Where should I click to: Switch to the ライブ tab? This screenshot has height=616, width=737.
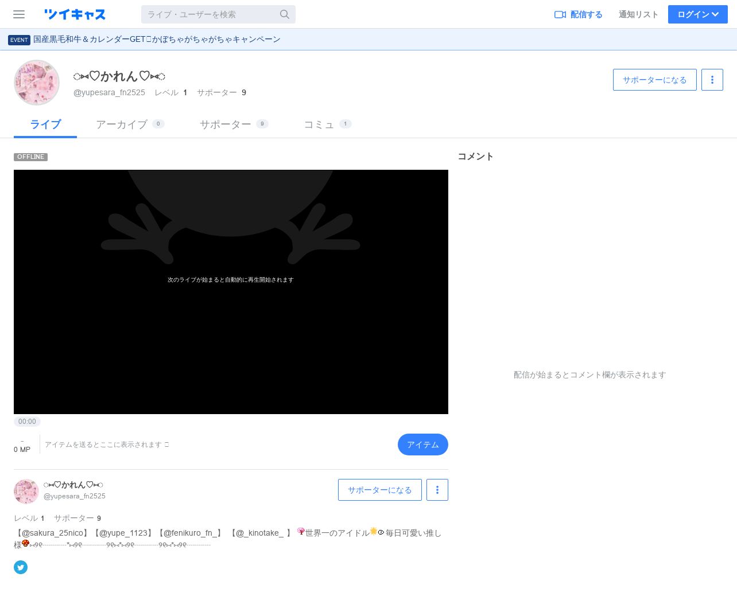pos(45,124)
